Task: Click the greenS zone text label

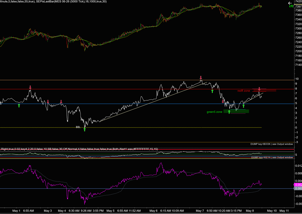Action: tap(214, 112)
